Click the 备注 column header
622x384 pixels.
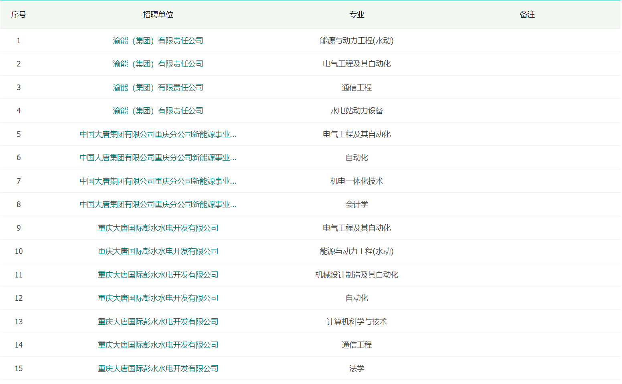coord(527,14)
